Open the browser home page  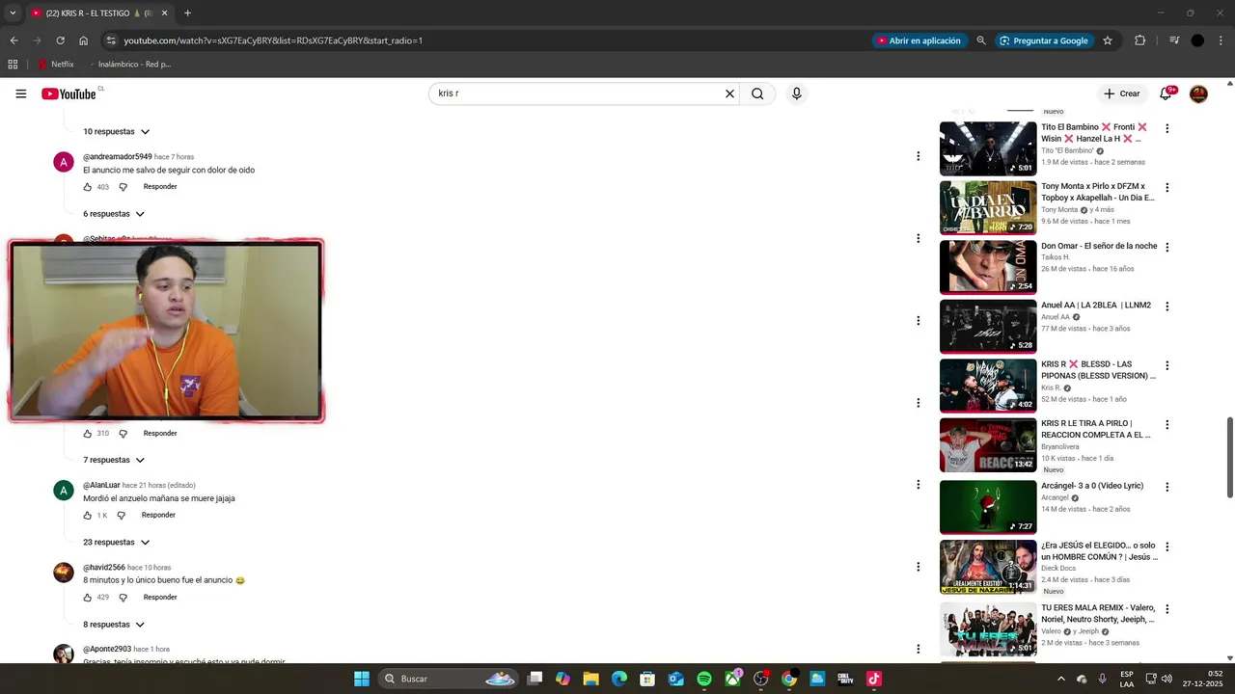click(x=84, y=40)
